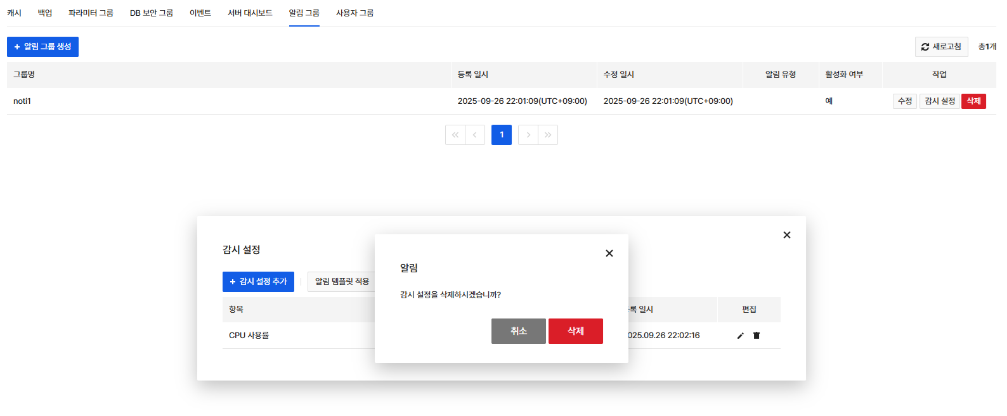
Task: Click 수정 button for noti1 row
Action: tap(904, 101)
